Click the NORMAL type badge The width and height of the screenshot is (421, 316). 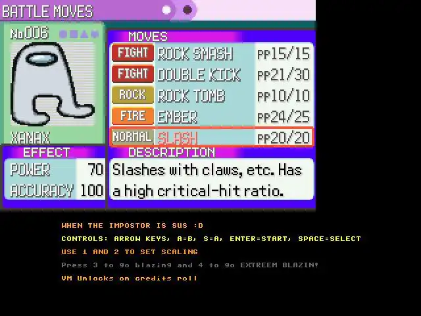[x=133, y=137]
